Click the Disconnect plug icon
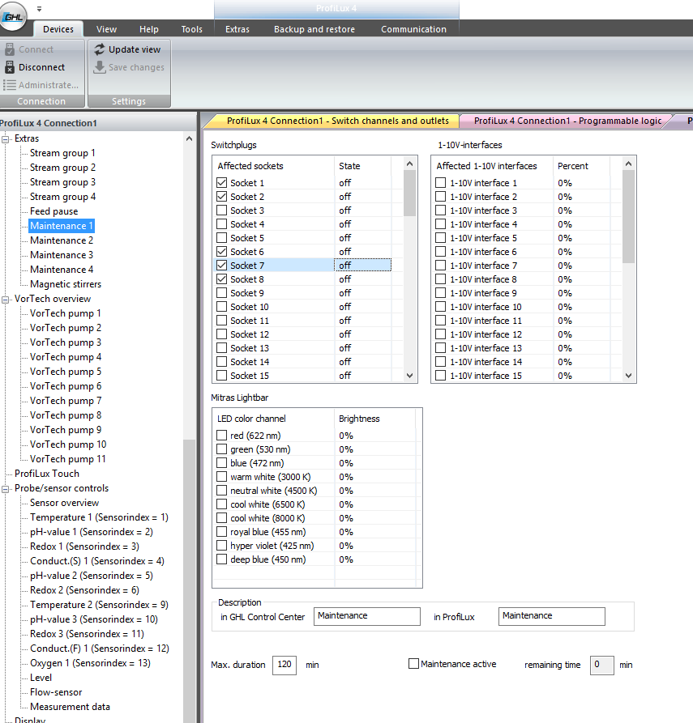 click(x=10, y=67)
